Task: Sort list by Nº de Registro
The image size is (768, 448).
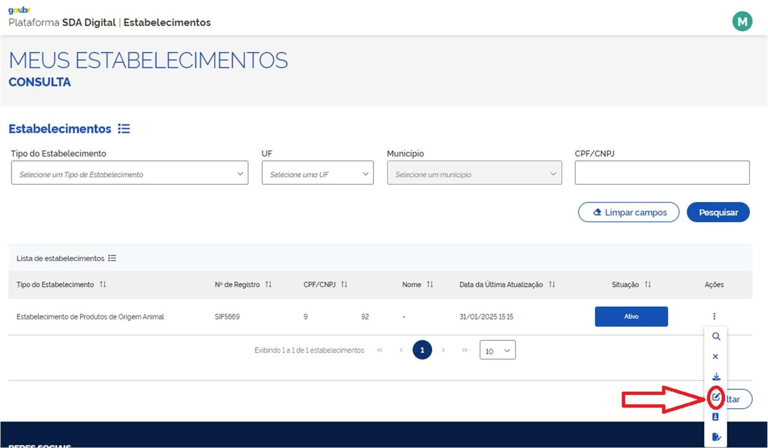Action: (268, 284)
